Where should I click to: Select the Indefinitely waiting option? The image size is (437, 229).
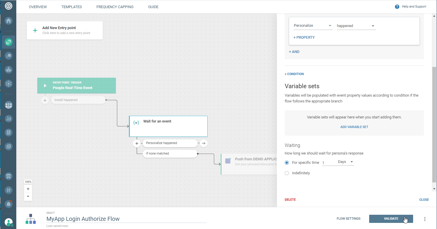click(287, 173)
